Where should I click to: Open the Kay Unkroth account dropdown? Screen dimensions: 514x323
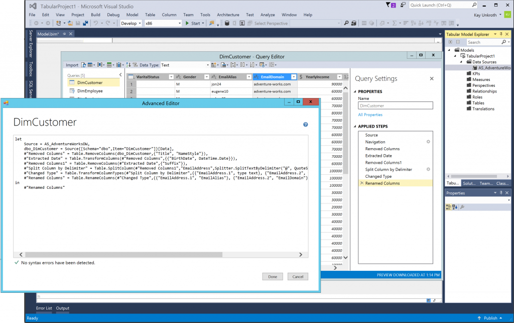point(500,15)
